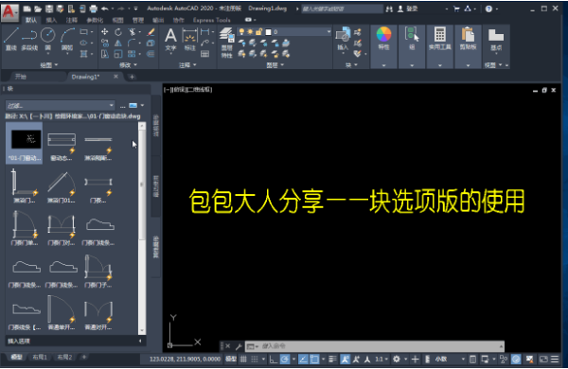The height and width of the screenshot is (369, 568).
Task: Switch to the Layout1 (布局1) tab
Action: 40,358
